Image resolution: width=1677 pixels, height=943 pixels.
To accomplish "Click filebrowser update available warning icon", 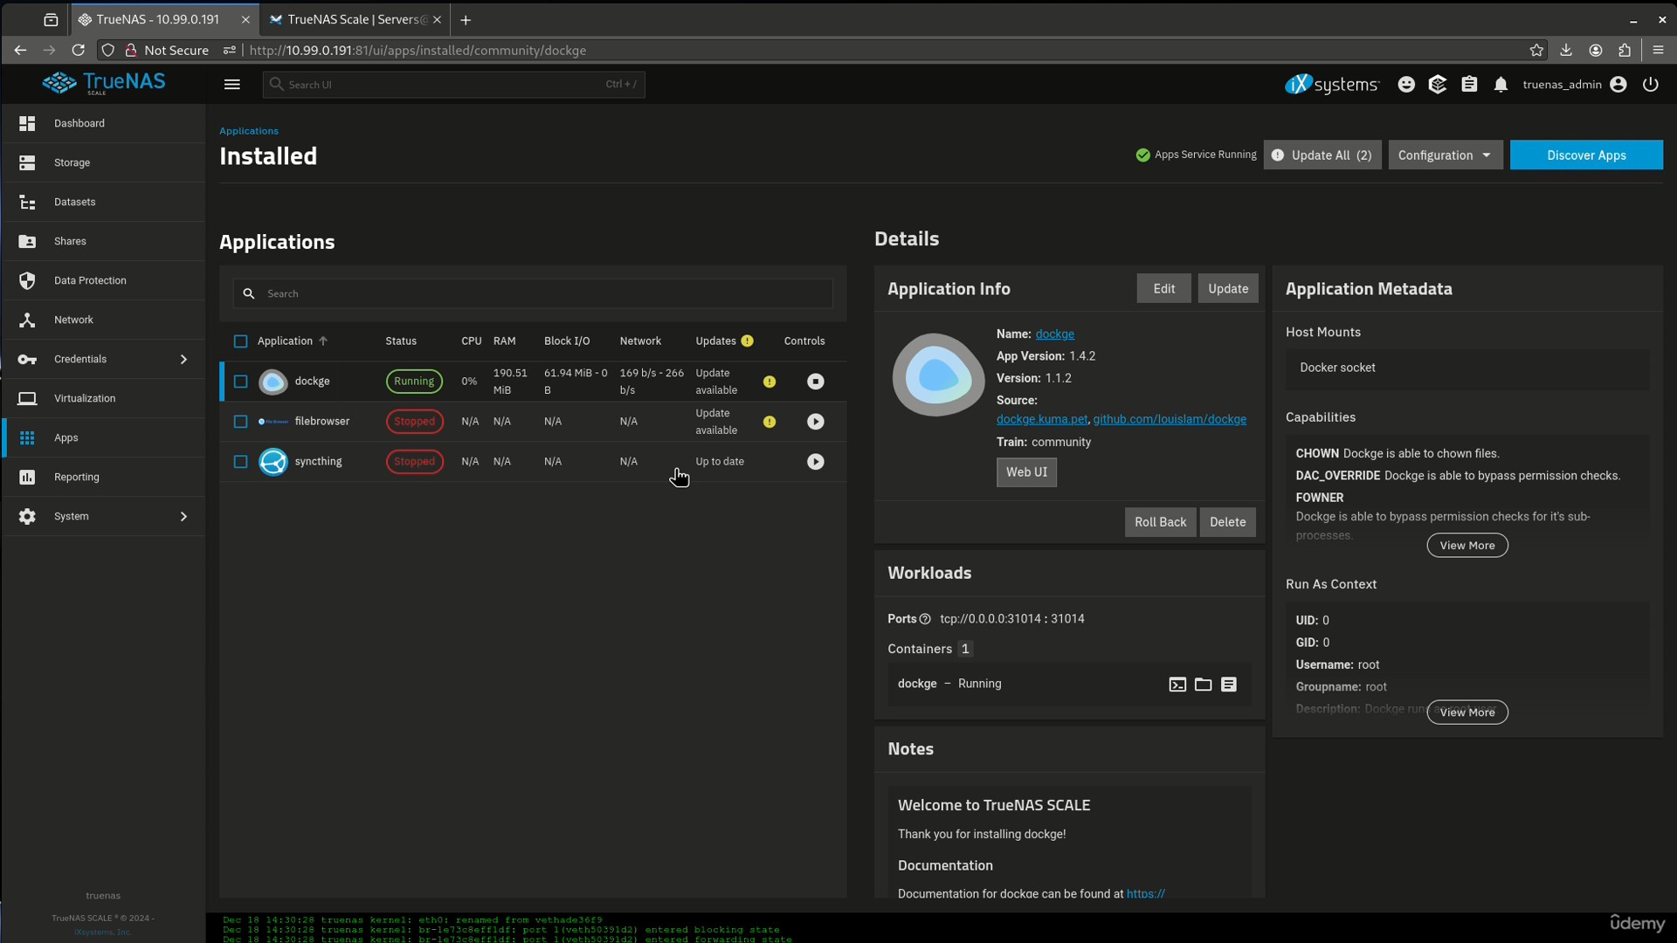I will (x=769, y=422).
